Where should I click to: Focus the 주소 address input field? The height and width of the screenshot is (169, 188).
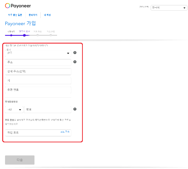coord(38,63)
